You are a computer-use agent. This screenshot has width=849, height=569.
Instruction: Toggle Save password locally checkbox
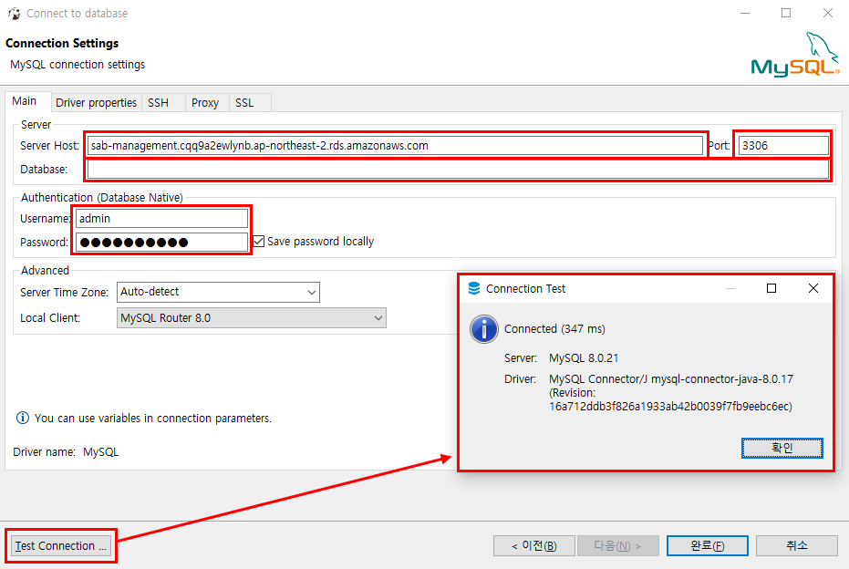pos(259,242)
